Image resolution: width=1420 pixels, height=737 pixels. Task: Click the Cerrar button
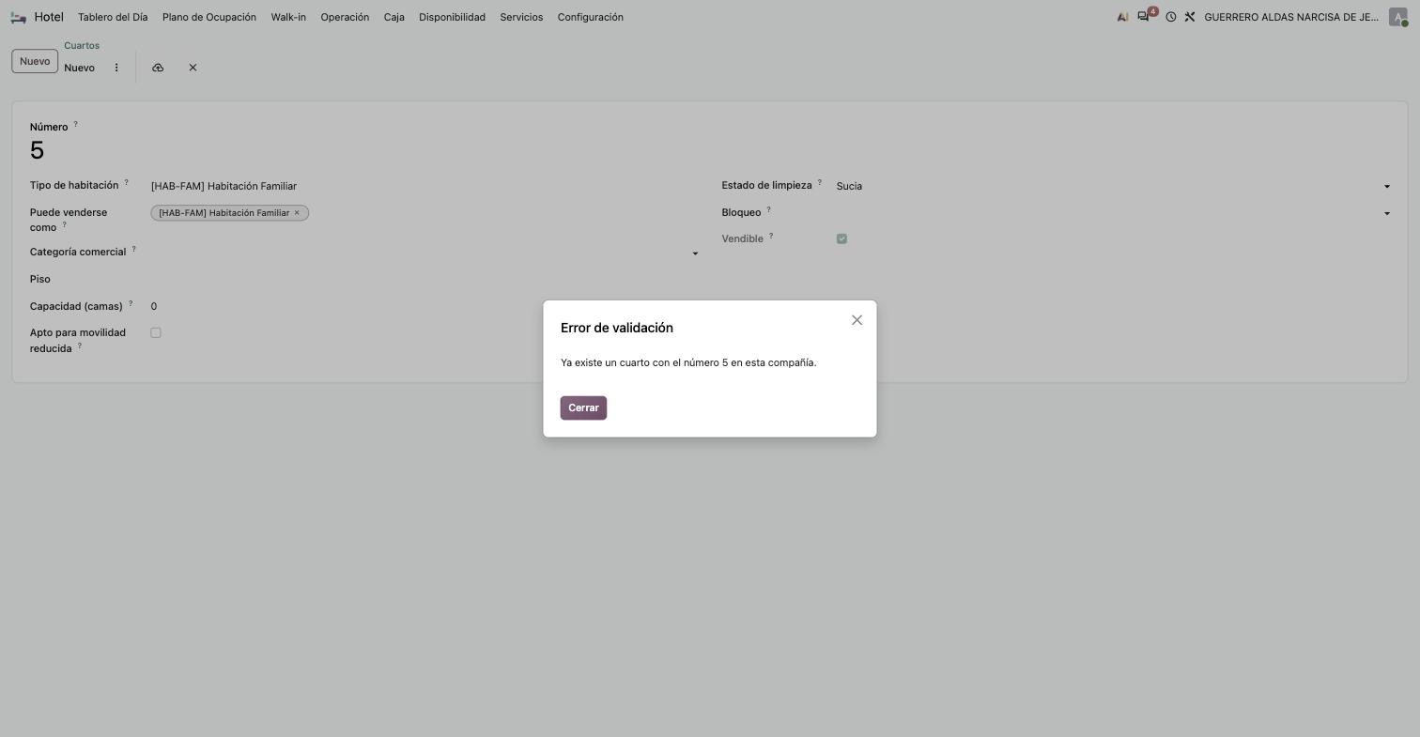[583, 407]
